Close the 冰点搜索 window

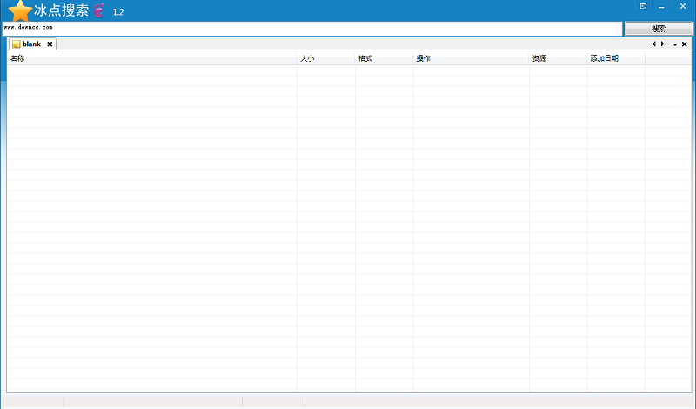[683, 6]
